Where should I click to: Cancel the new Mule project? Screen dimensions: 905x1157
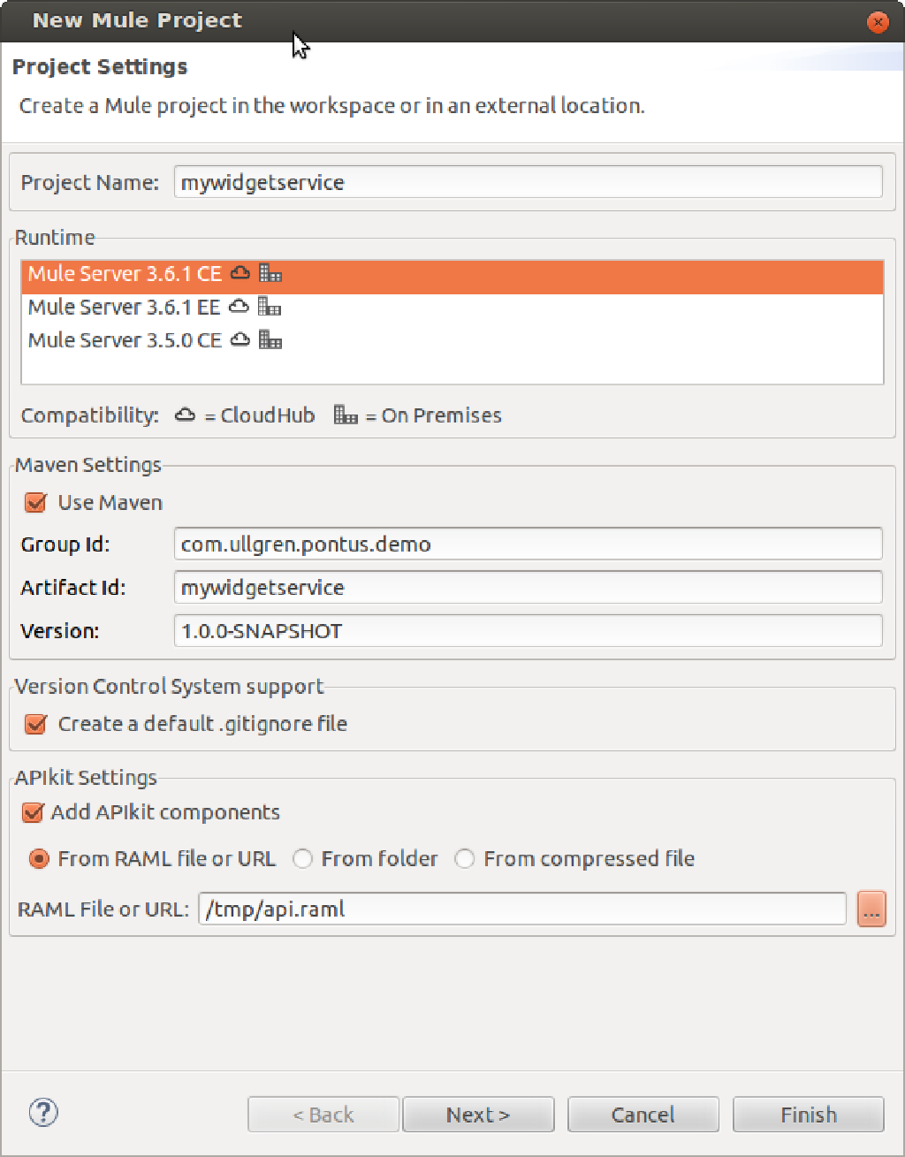pyautogui.click(x=643, y=1114)
